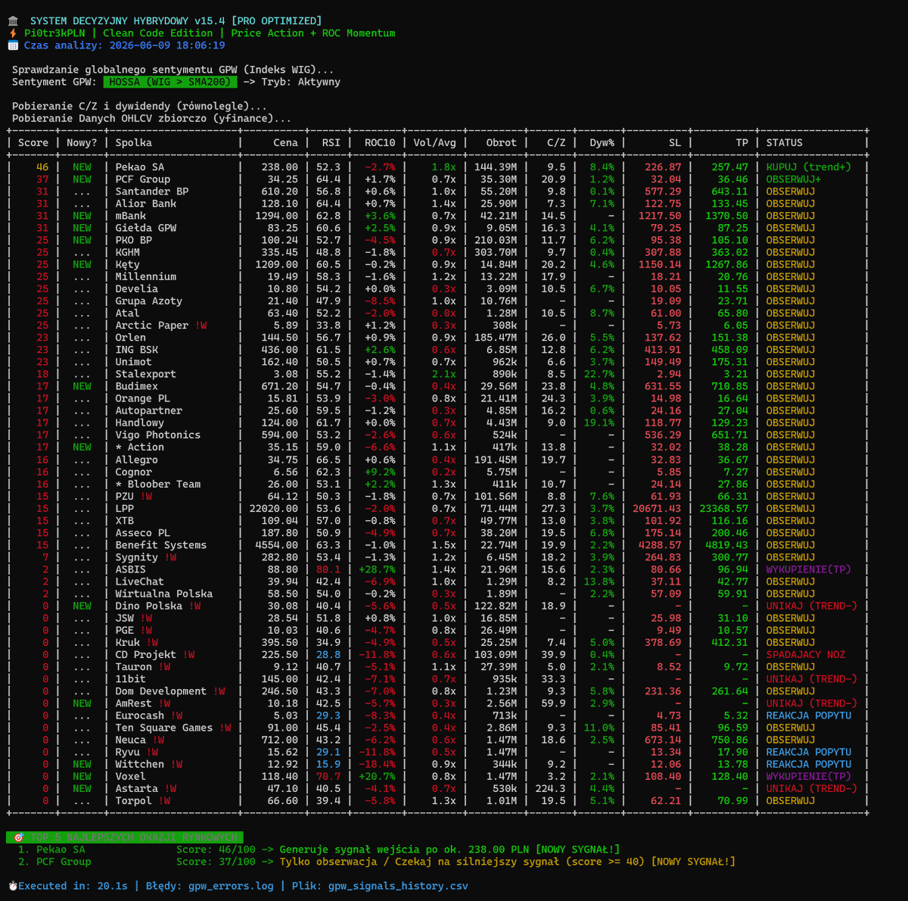
Task: Click the stopwatch emoji before Executed in
Action: 13,886
